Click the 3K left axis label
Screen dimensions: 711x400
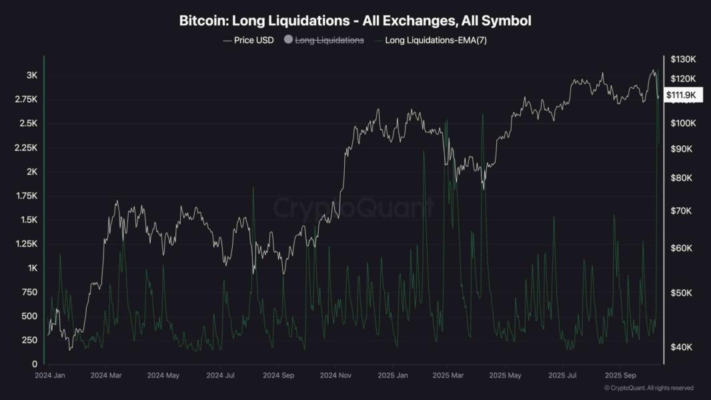tap(31, 75)
